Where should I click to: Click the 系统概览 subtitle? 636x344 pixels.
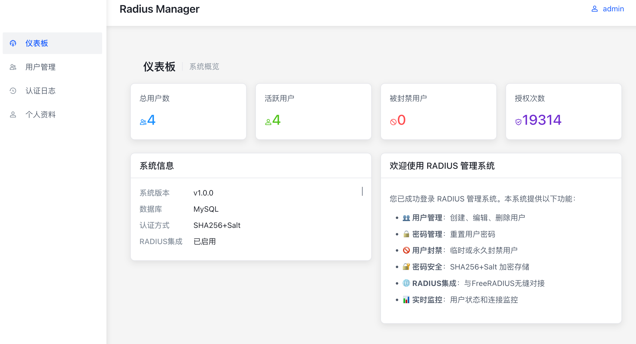204,67
